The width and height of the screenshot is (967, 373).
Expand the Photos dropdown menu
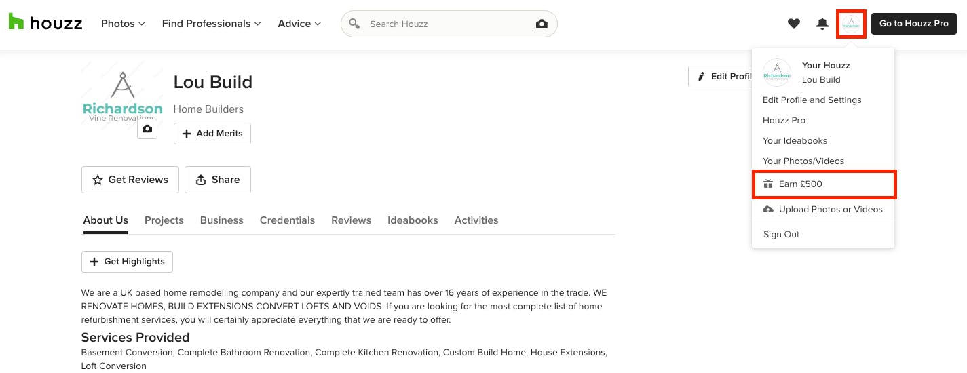(123, 24)
